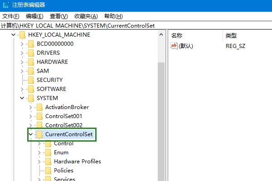Click the Registry Editor app icon in title bar
This screenshot has width=272, height=181.
6,5
